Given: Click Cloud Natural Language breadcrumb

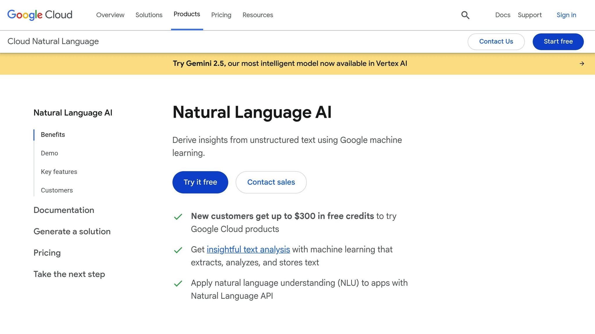Looking at the screenshot, I should coord(53,41).
